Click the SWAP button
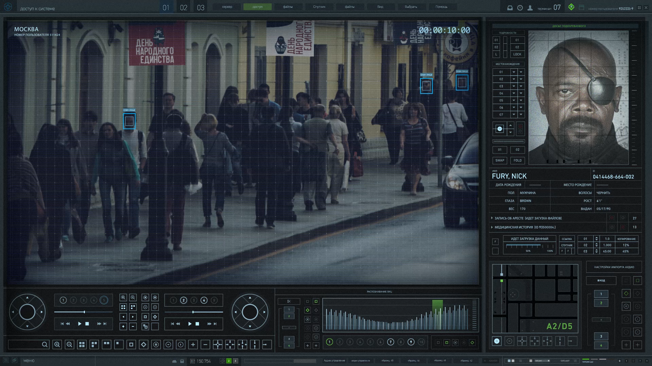Image resolution: width=652 pixels, height=366 pixels. pyautogui.click(x=500, y=160)
